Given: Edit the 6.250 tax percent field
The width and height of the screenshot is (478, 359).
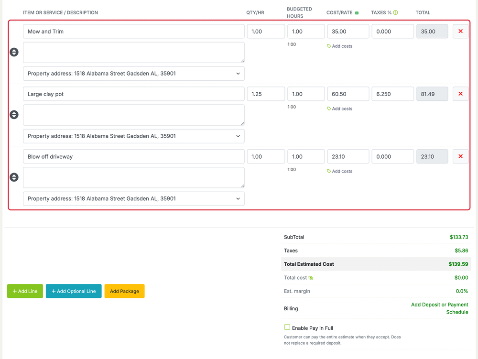Looking at the screenshot, I should pyautogui.click(x=392, y=94).
